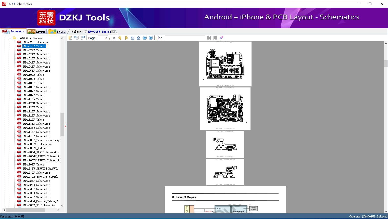Toggle the match case Aa icon

click(x=221, y=38)
